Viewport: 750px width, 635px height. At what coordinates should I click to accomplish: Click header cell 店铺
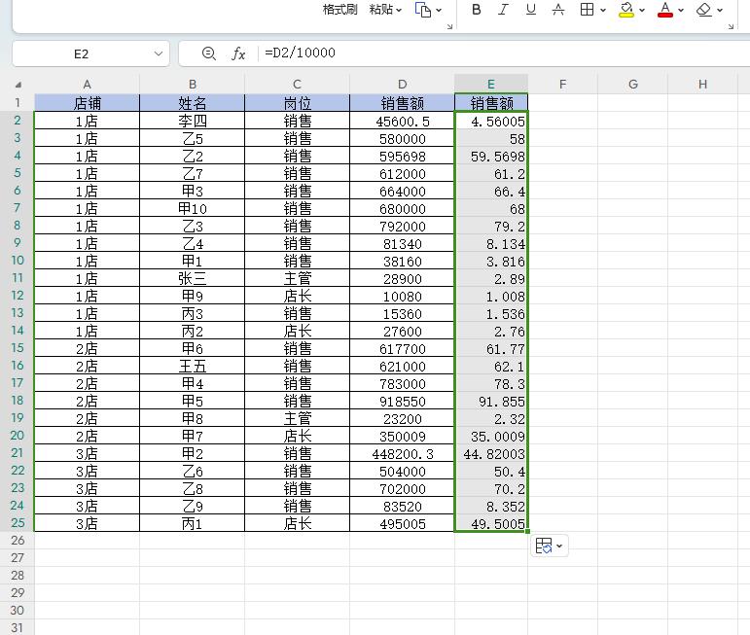(x=87, y=103)
